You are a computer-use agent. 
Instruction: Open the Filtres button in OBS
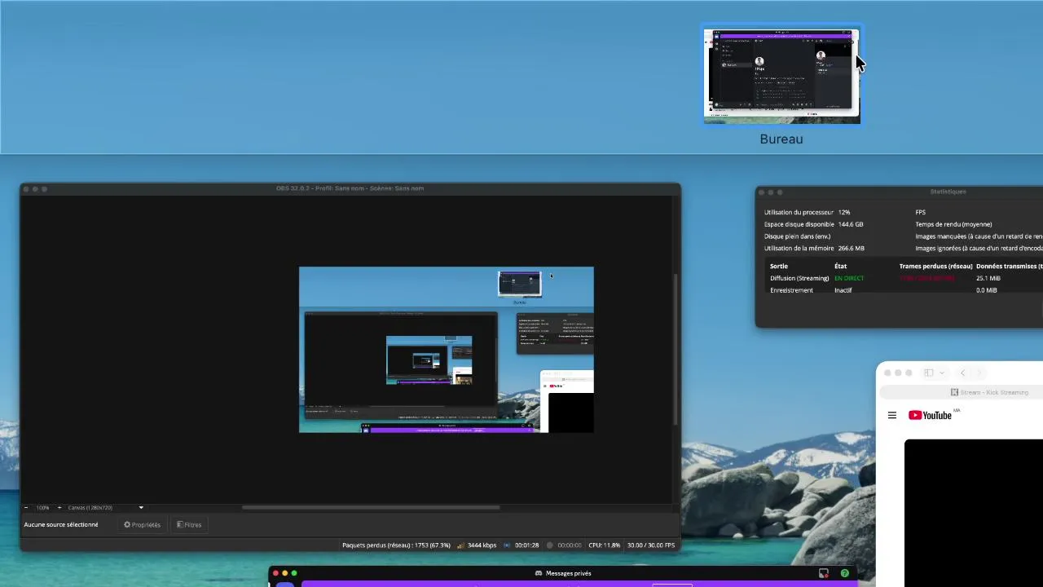point(189,525)
